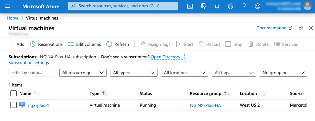Refresh the virtual machines list
The image size is (315, 121).
click(118, 44)
